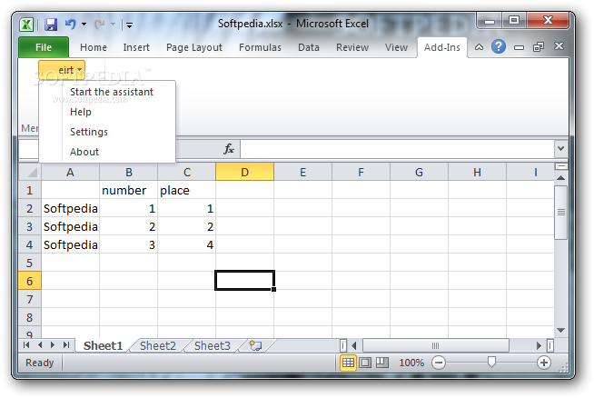
Task: Switch to the Sheet3 tab
Action: 213,345
